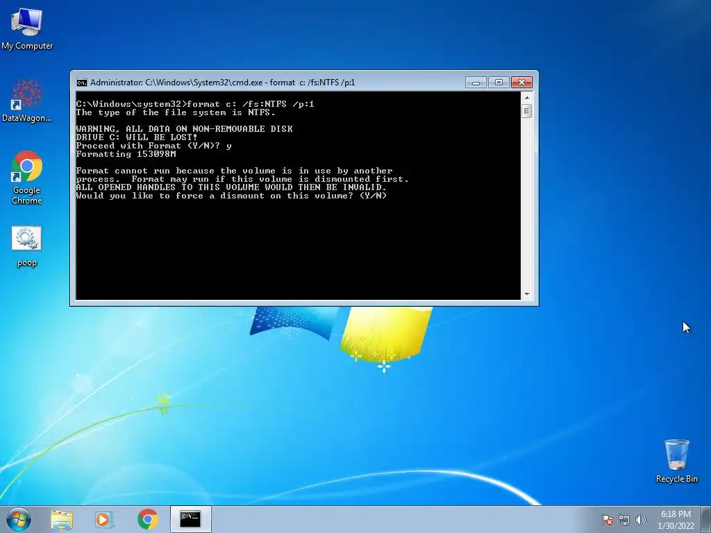Screen dimensions: 711x533
Task: Close the cmd.exe format window
Action: (521, 83)
